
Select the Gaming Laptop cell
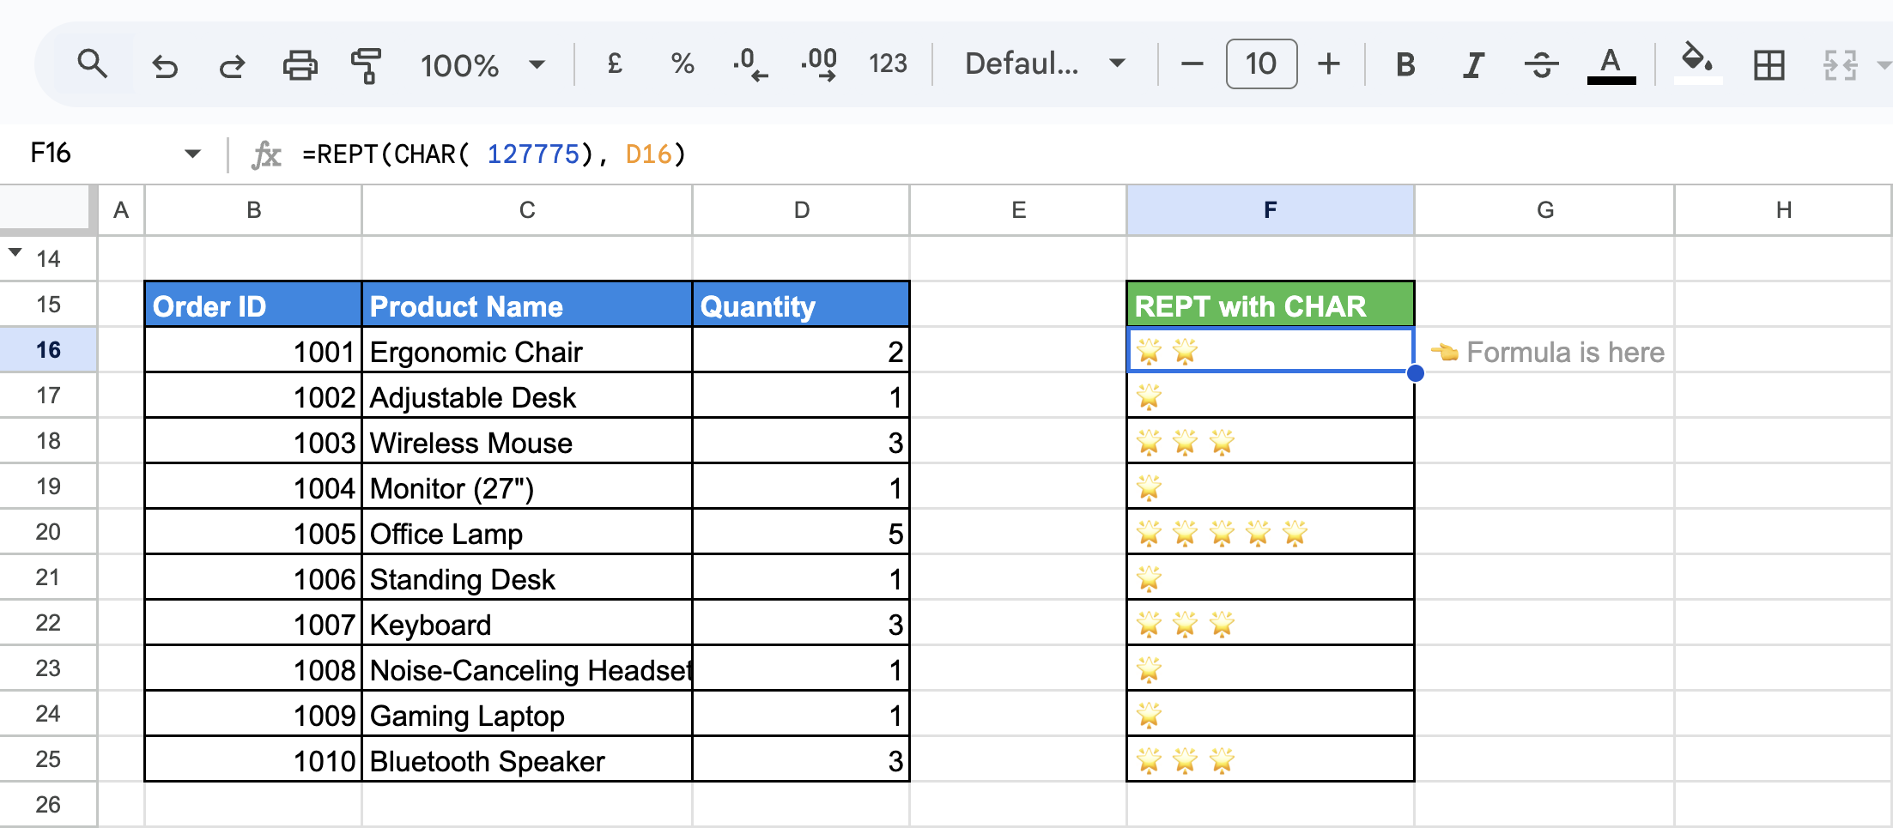tap(527, 715)
